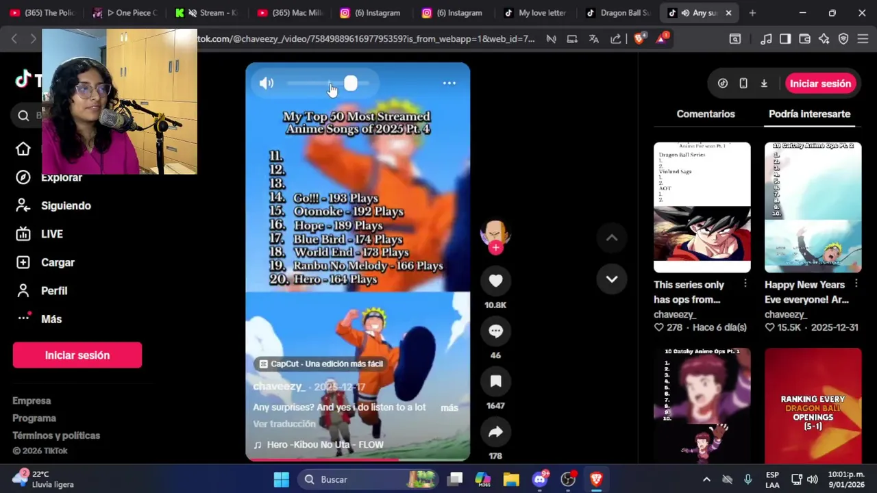
Task: Open the Brave Leo AI sparkle icon
Action: coord(824,39)
